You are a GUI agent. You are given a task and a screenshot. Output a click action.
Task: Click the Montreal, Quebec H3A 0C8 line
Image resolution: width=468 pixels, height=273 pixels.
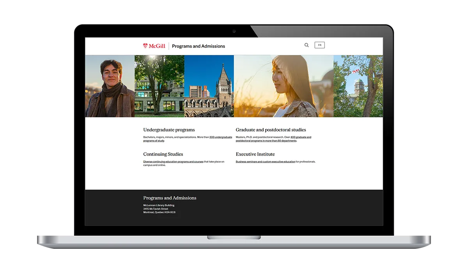[x=159, y=212]
